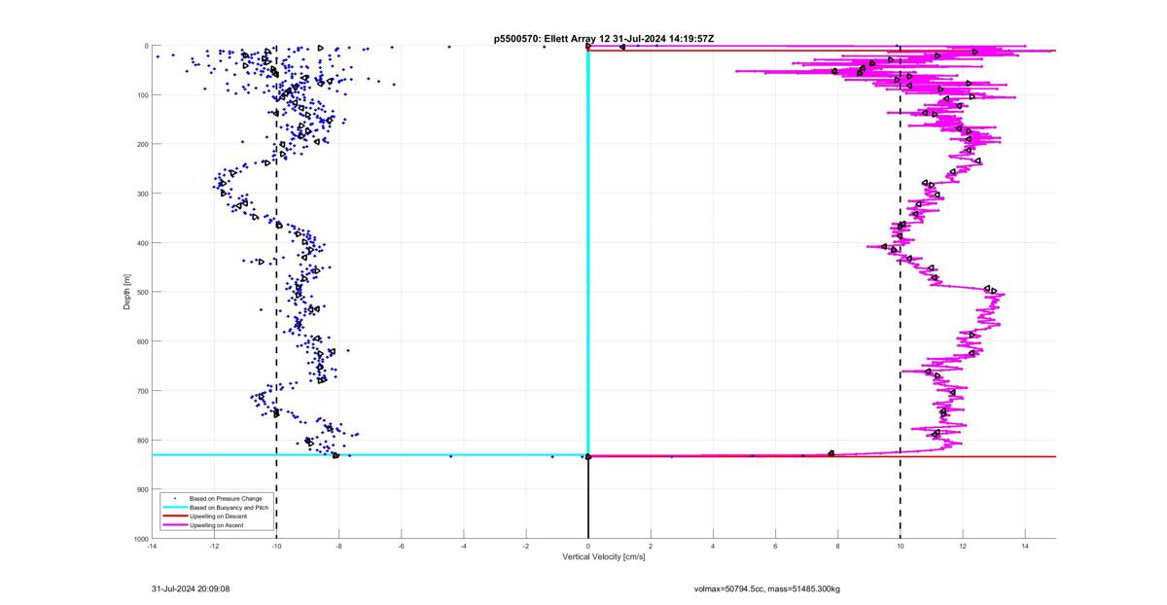1167x605 pixels.
Task: Click the depth tick label '800'
Action: point(141,440)
